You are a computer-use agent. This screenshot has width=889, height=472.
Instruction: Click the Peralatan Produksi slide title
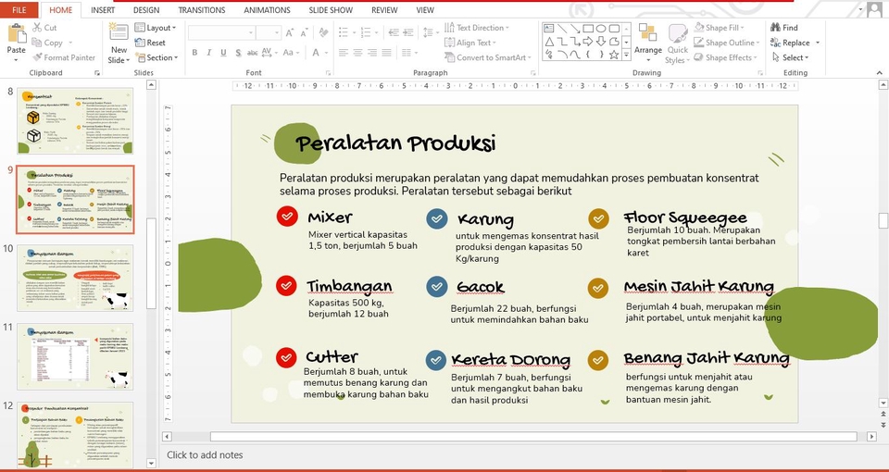[x=395, y=143]
